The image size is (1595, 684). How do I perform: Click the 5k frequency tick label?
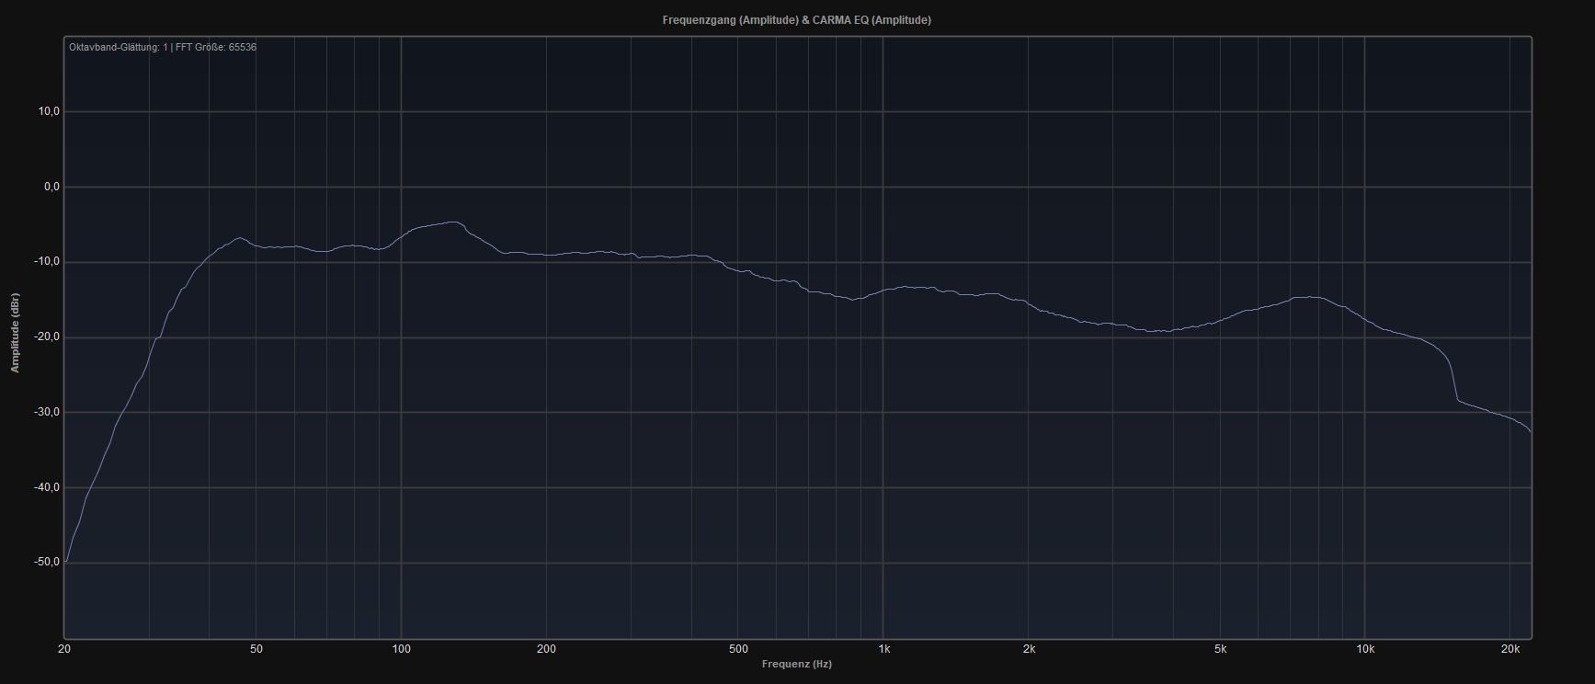(1220, 649)
